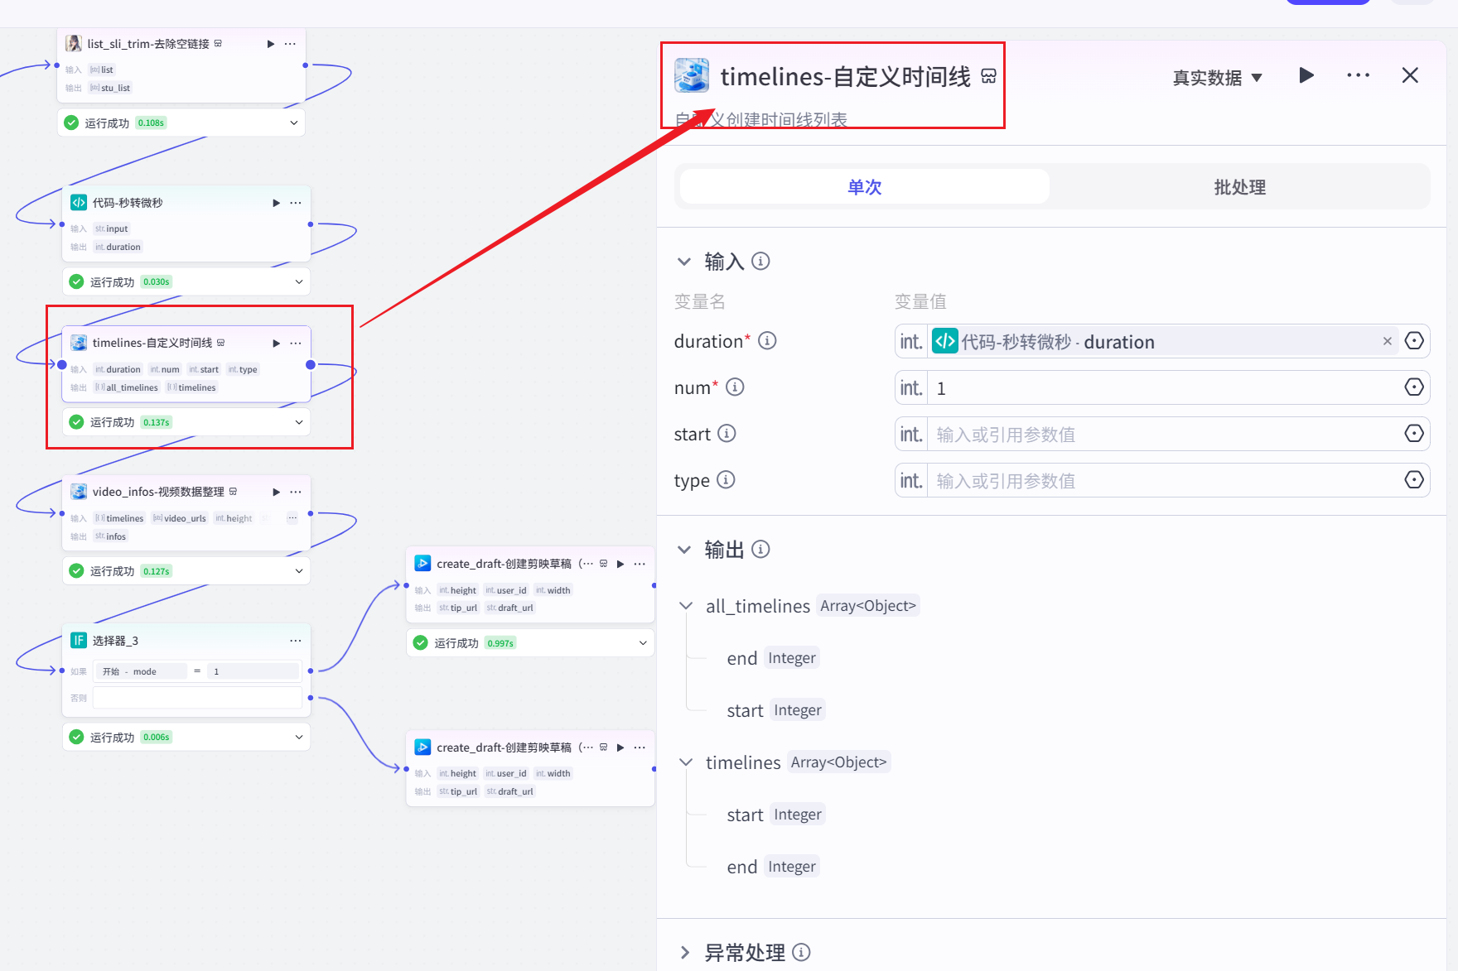Open the parameter settings icon beside the num field
This screenshot has height=971, width=1458.
[x=1414, y=387]
